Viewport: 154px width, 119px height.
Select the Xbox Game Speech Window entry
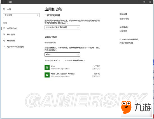(72, 75)
